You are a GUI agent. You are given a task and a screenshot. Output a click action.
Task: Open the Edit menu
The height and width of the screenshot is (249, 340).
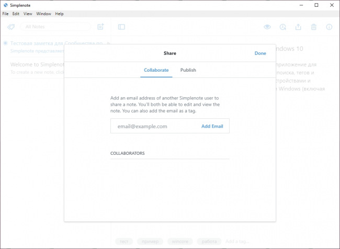[16, 14]
